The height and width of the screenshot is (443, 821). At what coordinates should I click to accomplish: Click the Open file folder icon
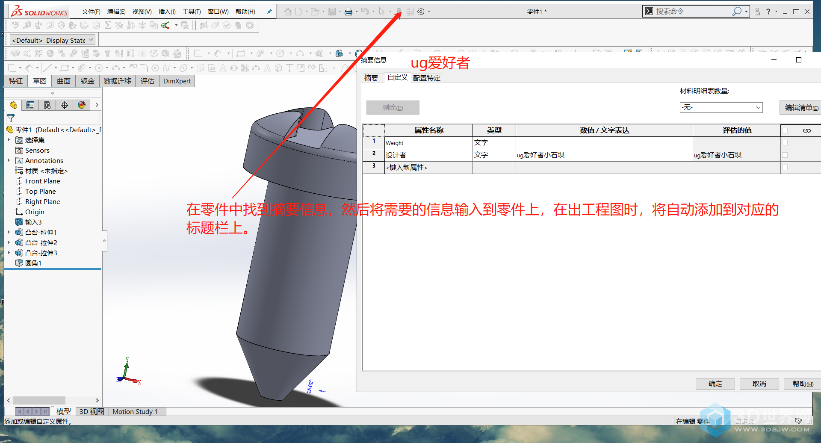(315, 12)
